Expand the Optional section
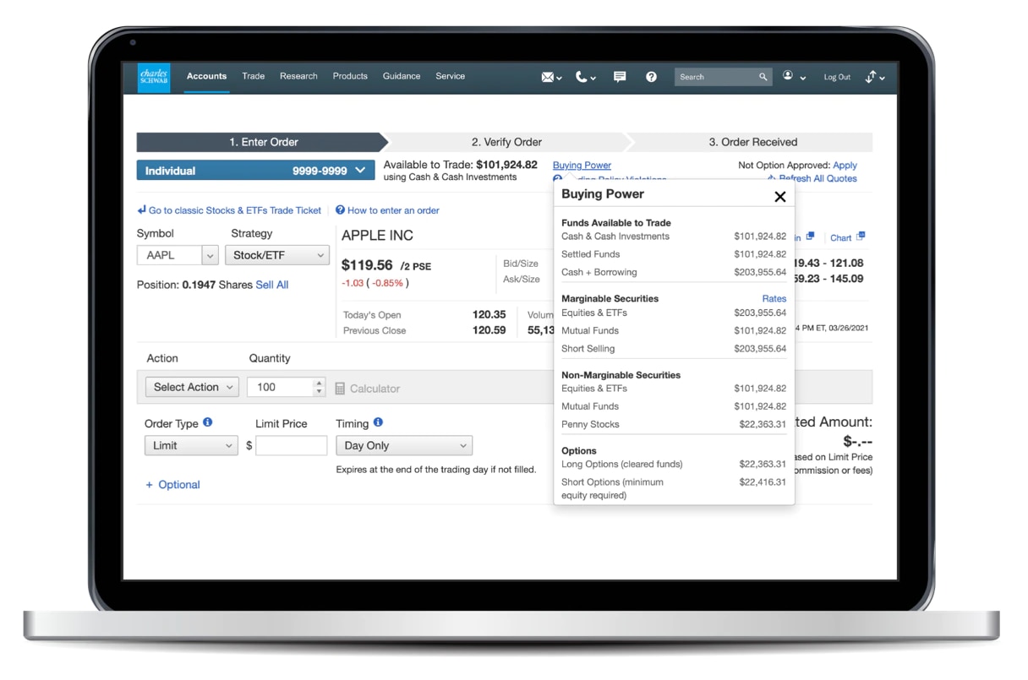This screenshot has height=680, width=1028. point(173,485)
